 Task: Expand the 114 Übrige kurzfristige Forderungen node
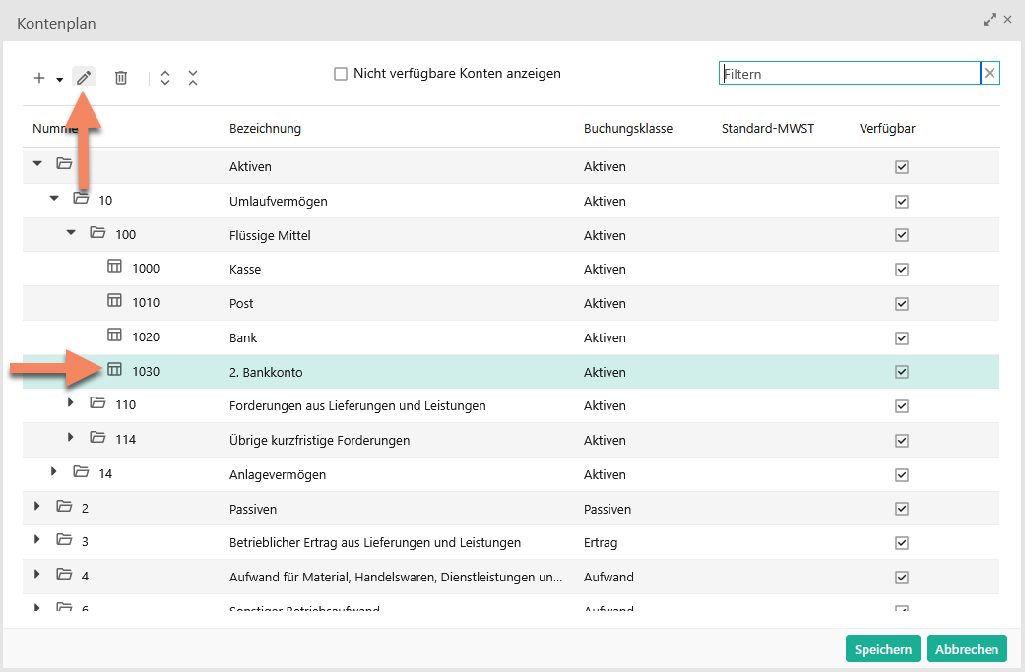click(71, 437)
